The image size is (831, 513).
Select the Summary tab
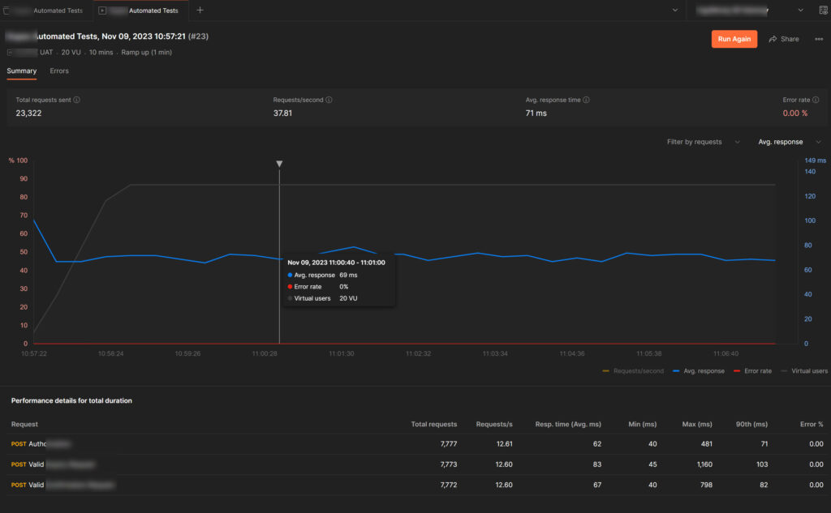[x=22, y=71]
